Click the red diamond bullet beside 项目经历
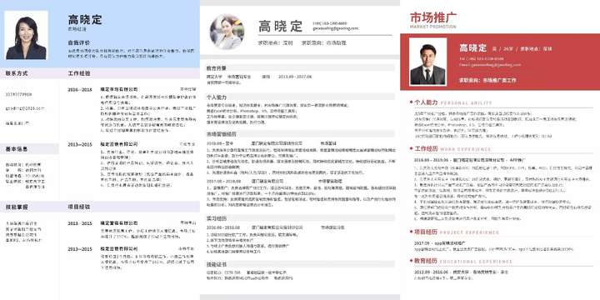The width and height of the screenshot is (600, 300). pyautogui.click(x=411, y=231)
